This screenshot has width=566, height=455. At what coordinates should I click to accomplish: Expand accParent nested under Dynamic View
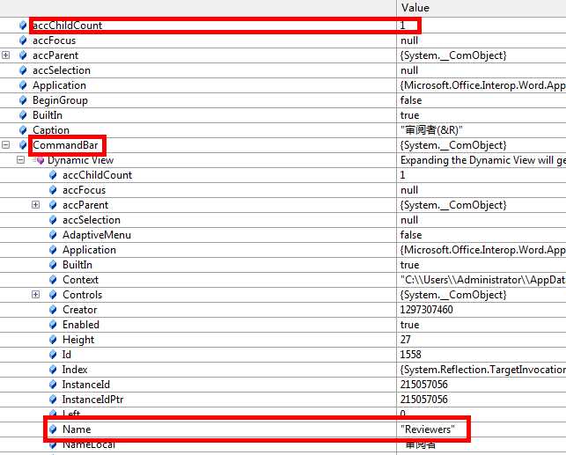pos(36,205)
